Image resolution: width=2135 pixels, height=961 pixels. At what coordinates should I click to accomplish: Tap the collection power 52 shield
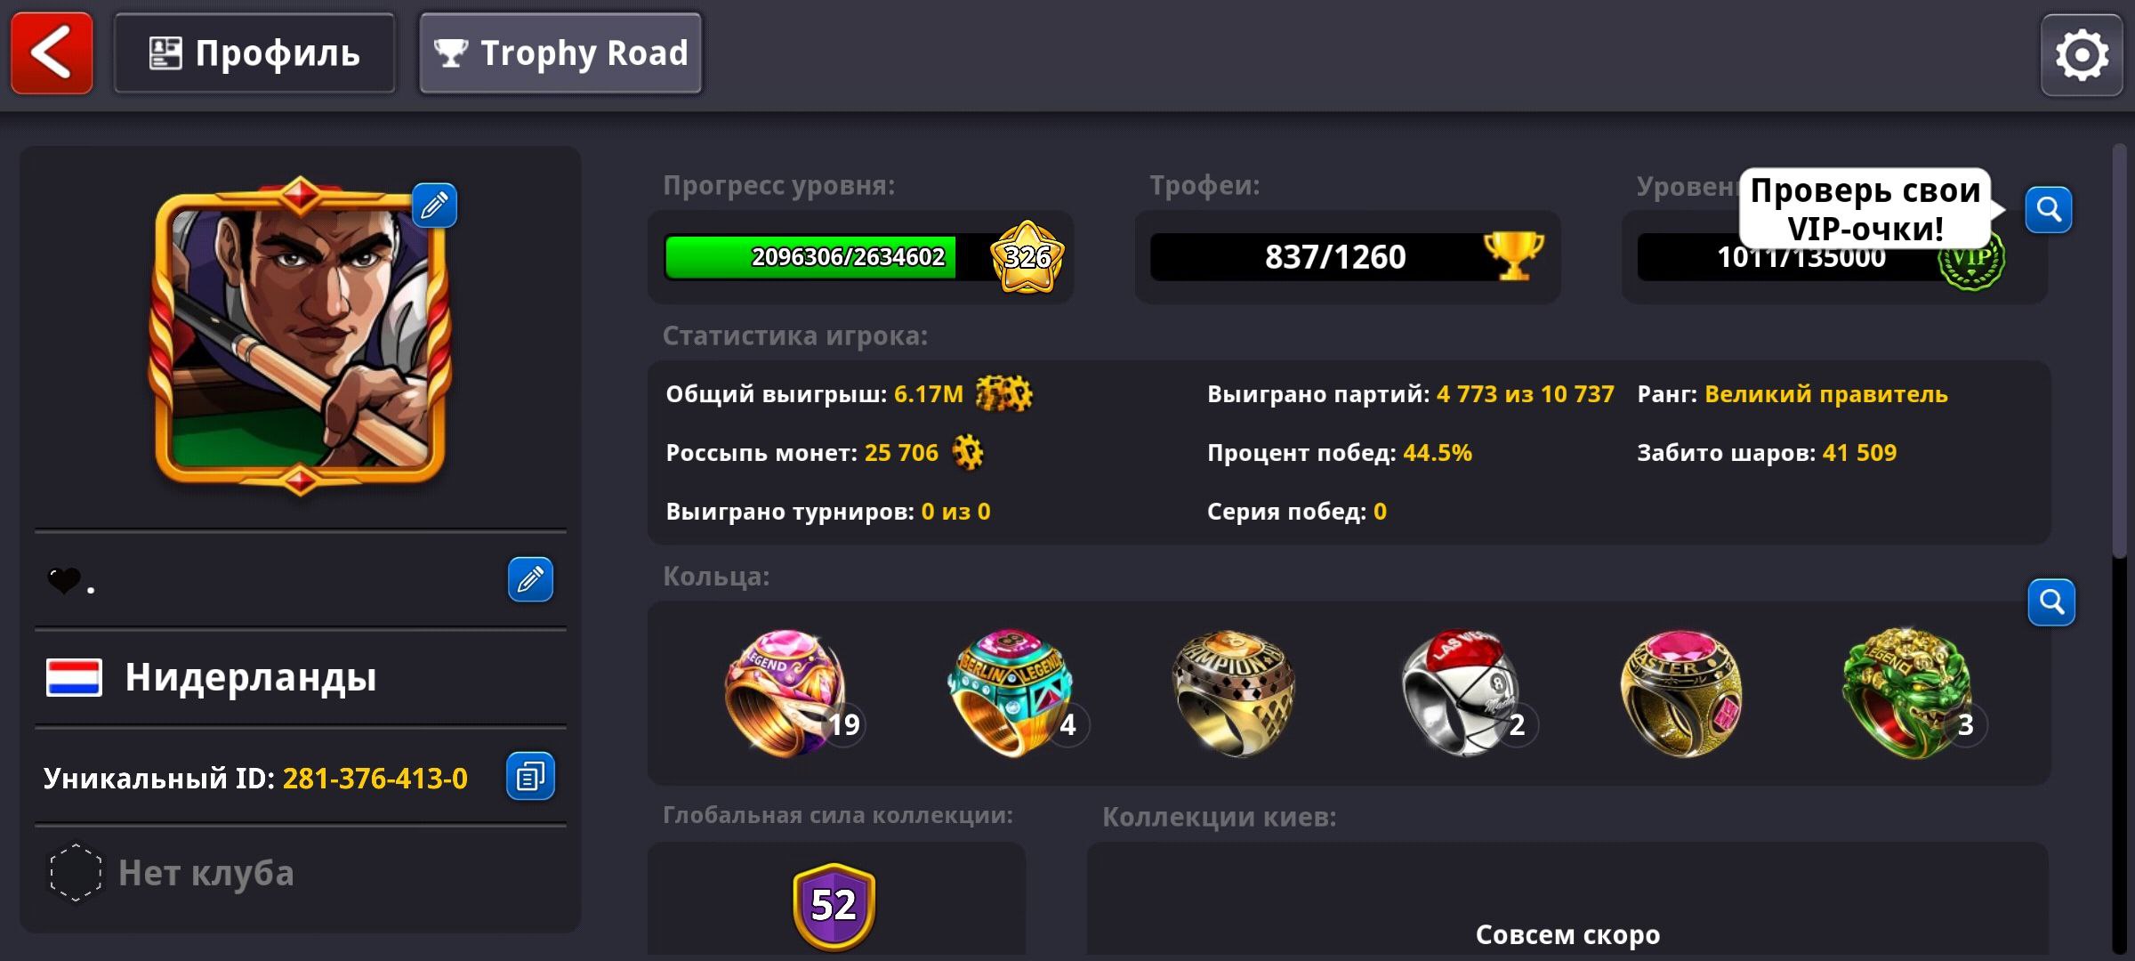pos(834,906)
